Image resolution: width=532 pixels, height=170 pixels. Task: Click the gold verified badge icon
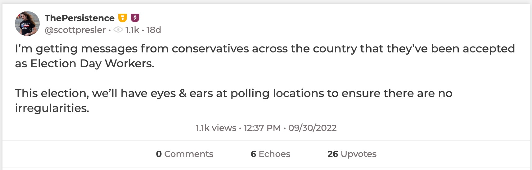pos(123,18)
